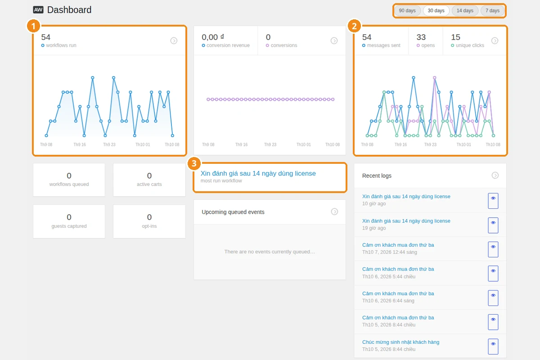Image resolution: width=540 pixels, height=360 pixels.
Task: Open the Chúc mừng sinh nhật khách hàng link
Action: [401, 342]
